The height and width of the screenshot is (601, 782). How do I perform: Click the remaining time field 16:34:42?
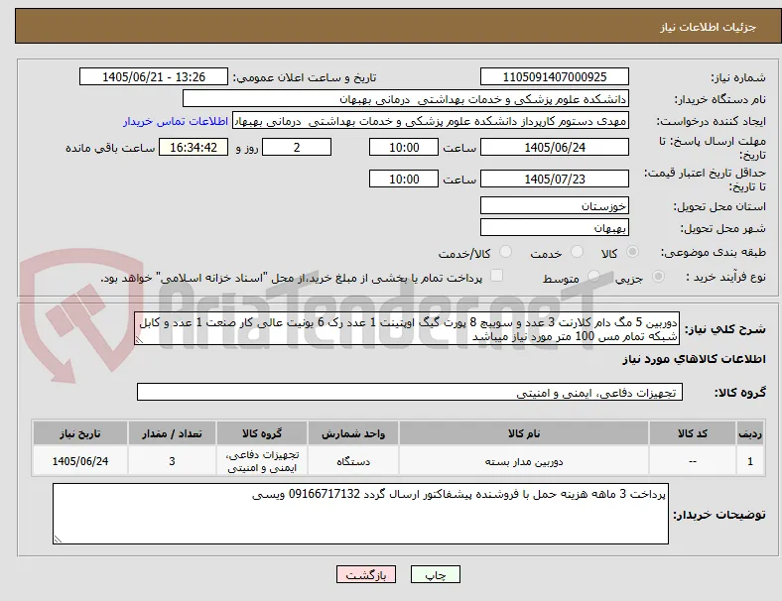194,148
